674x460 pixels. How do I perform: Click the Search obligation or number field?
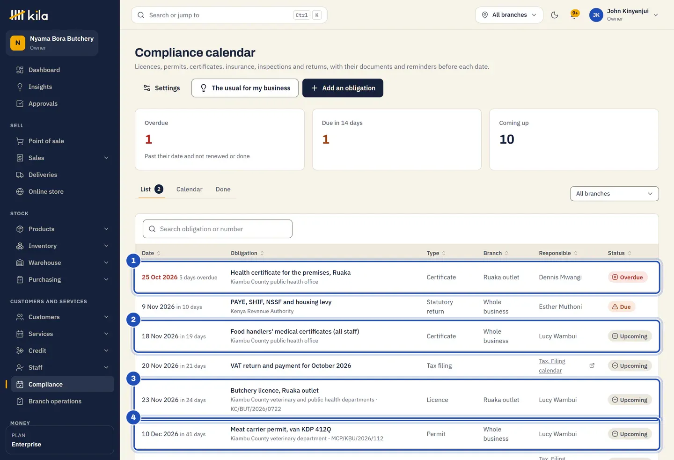pyautogui.click(x=218, y=229)
